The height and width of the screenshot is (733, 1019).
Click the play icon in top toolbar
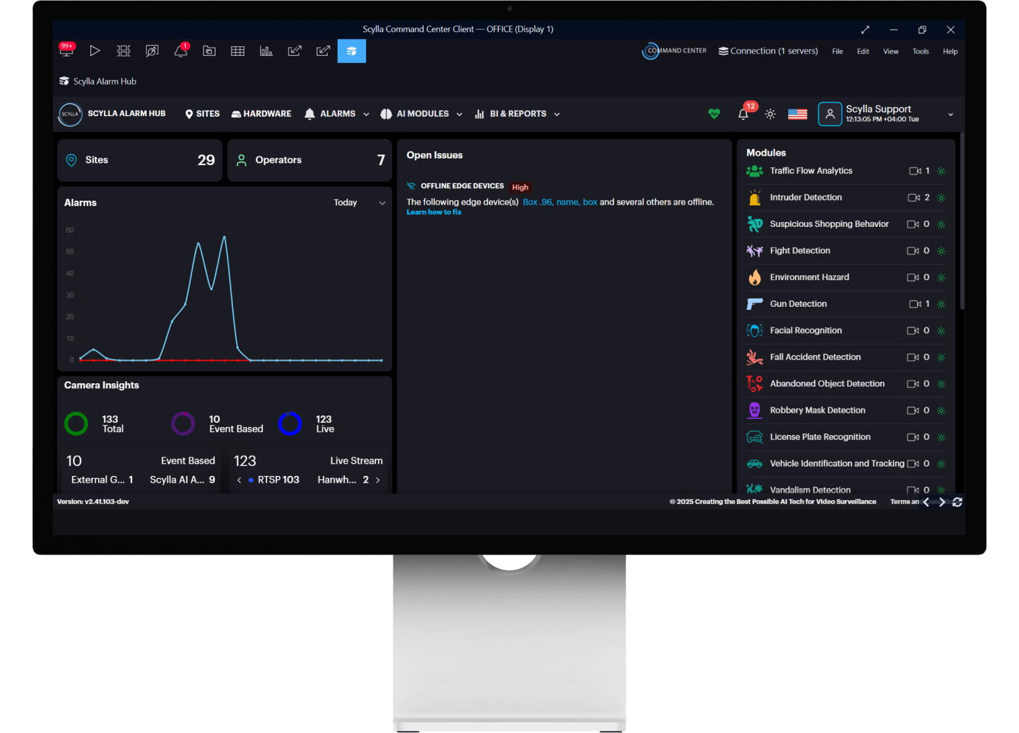[x=95, y=51]
